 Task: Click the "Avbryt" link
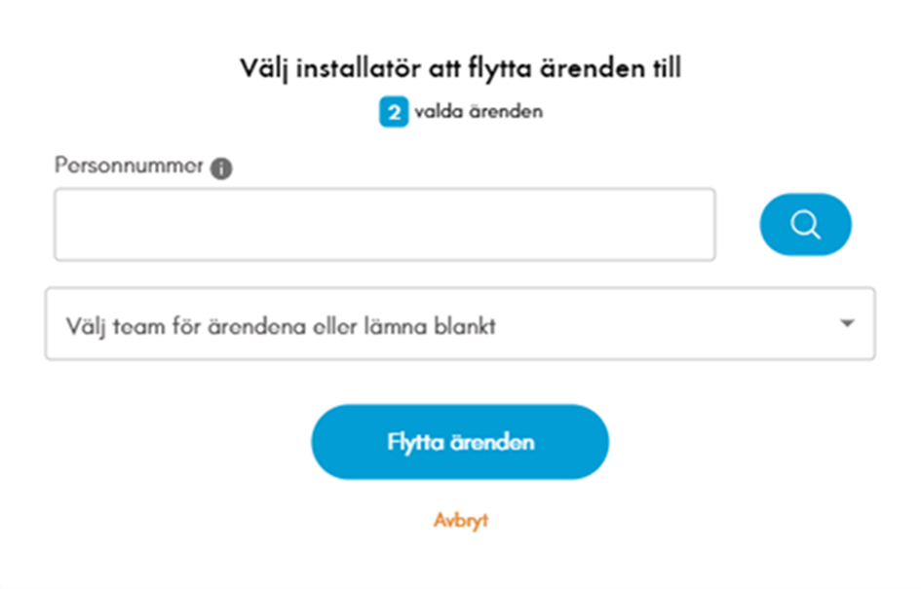click(x=460, y=520)
